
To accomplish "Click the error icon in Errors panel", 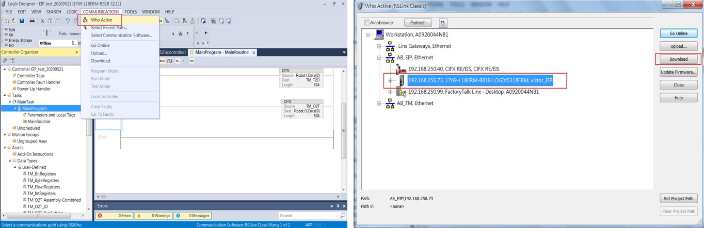I will 100,216.
